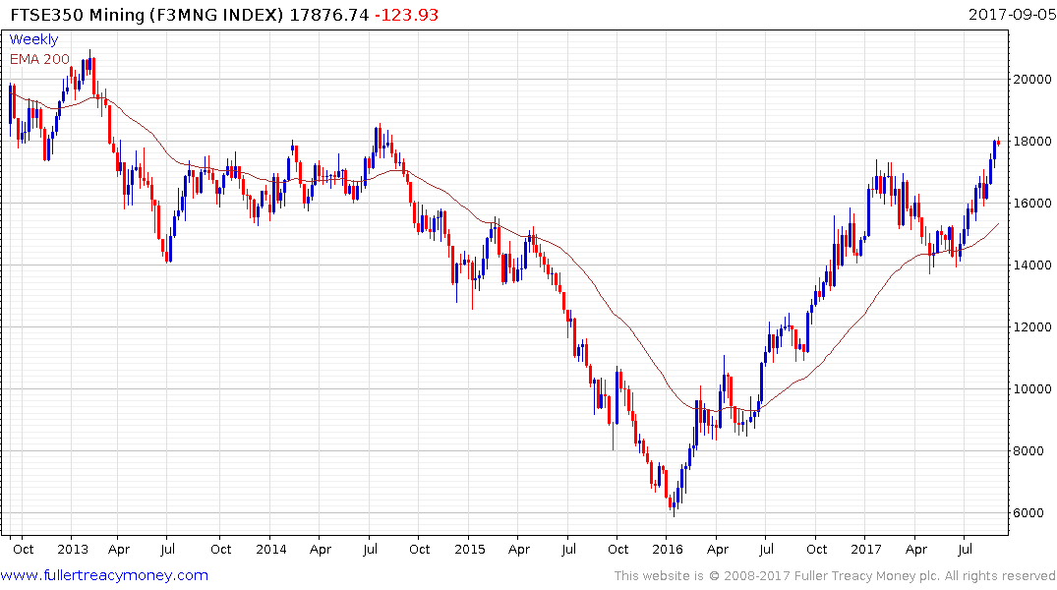Click the 2017 year label on time axis
1057x590 pixels.
865,549
